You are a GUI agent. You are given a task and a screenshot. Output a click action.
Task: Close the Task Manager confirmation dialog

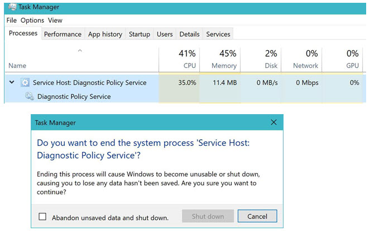coord(274,122)
